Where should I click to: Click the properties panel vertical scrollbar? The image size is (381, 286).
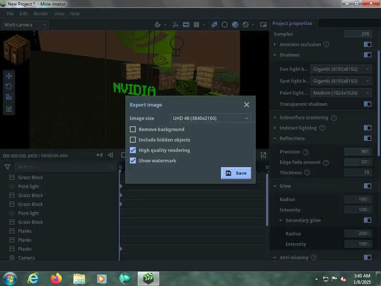378,103
